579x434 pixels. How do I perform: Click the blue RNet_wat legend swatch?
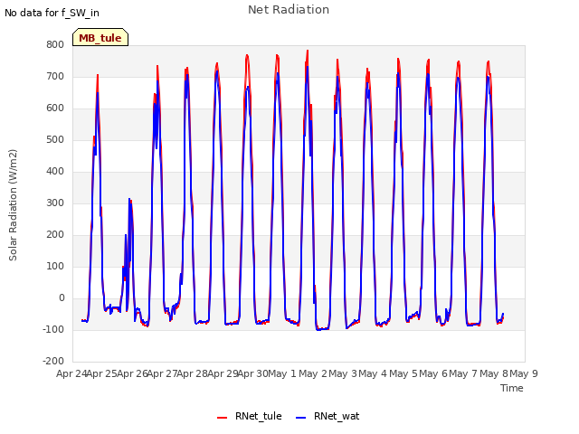[301, 418]
